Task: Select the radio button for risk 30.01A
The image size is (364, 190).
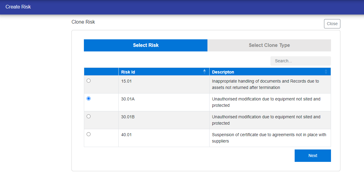Action: pos(88,99)
